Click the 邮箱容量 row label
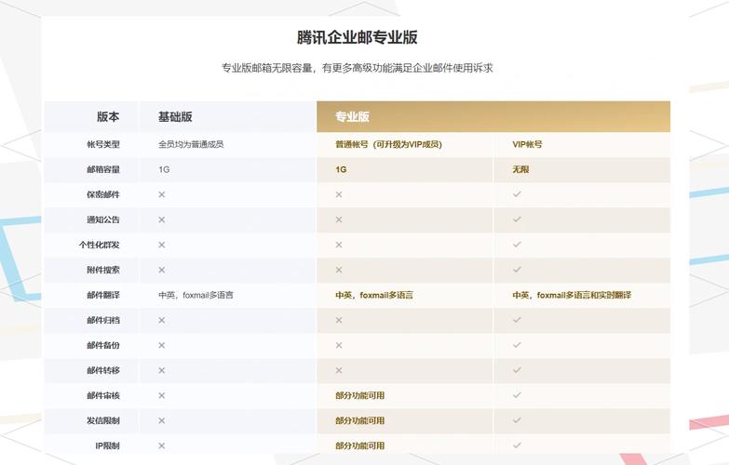The height and width of the screenshot is (465, 729). tap(103, 169)
